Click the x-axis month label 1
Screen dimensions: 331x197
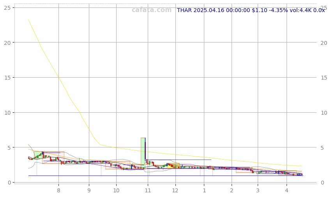pyautogui.click(x=204, y=190)
